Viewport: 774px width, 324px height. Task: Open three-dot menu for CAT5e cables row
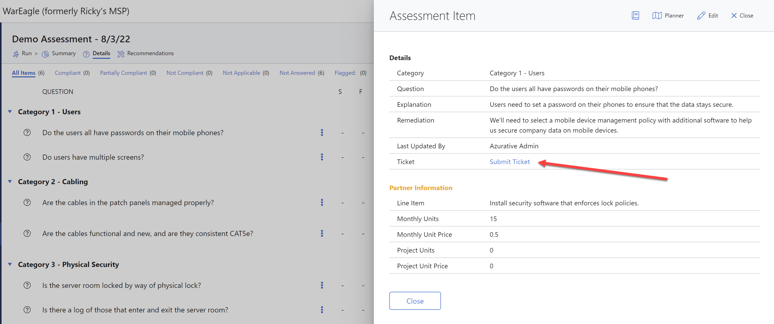322,233
